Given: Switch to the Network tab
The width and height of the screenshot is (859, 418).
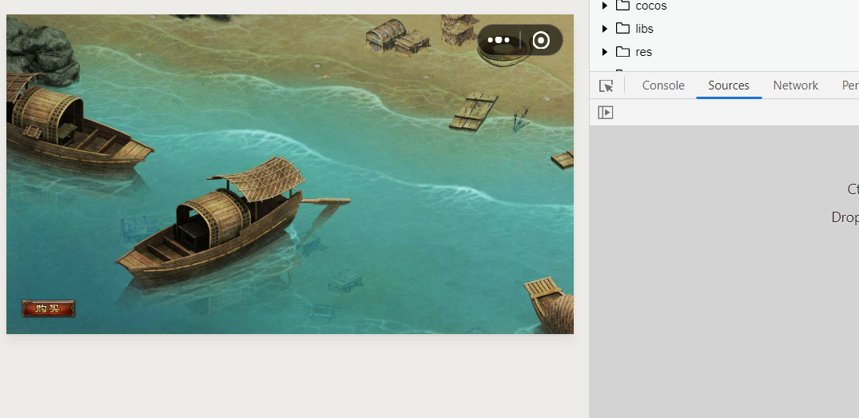Looking at the screenshot, I should tap(795, 86).
